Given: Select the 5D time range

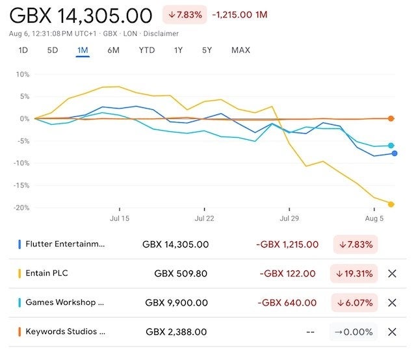Looking at the screenshot, I should pos(53,50).
